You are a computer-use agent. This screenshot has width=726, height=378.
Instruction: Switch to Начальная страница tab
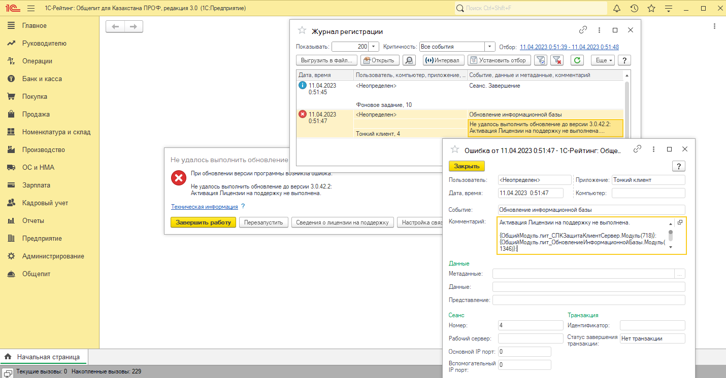(x=44, y=357)
